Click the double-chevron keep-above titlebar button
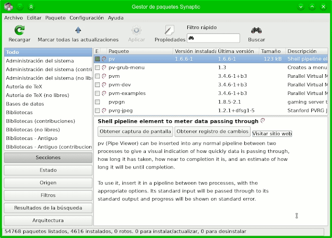 click(31, 7)
